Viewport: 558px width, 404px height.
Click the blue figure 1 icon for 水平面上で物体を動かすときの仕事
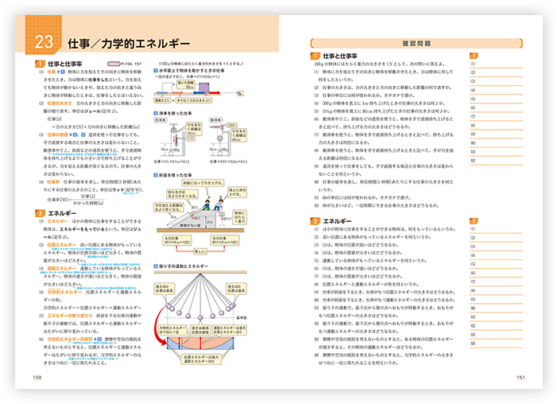coord(155,69)
